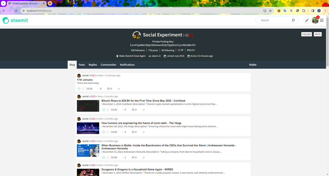Viewport: 329px width, 176px height.
Task: Expand payout $0.00 on 17th January post
Action: pos(89,89)
